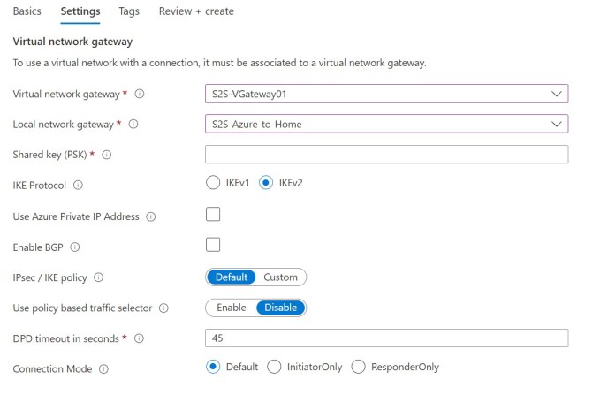Screen dimensions: 608x395
Task: Go to the Review + create tab
Action: click(x=196, y=11)
